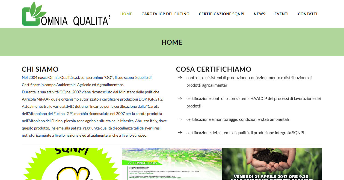Select the 'COSA CERTIFICHIAMO' heading
Viewport: 344px width, 180px height.
(x=213, y=69)
